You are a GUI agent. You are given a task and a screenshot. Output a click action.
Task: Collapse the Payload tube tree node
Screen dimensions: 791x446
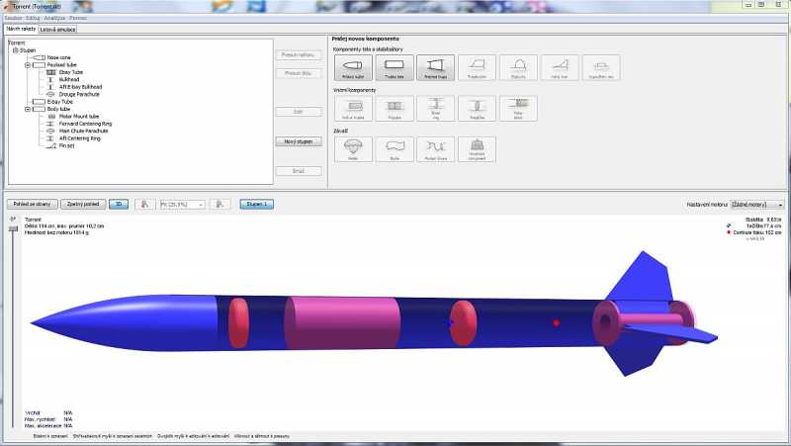click(x=28, y=65)
